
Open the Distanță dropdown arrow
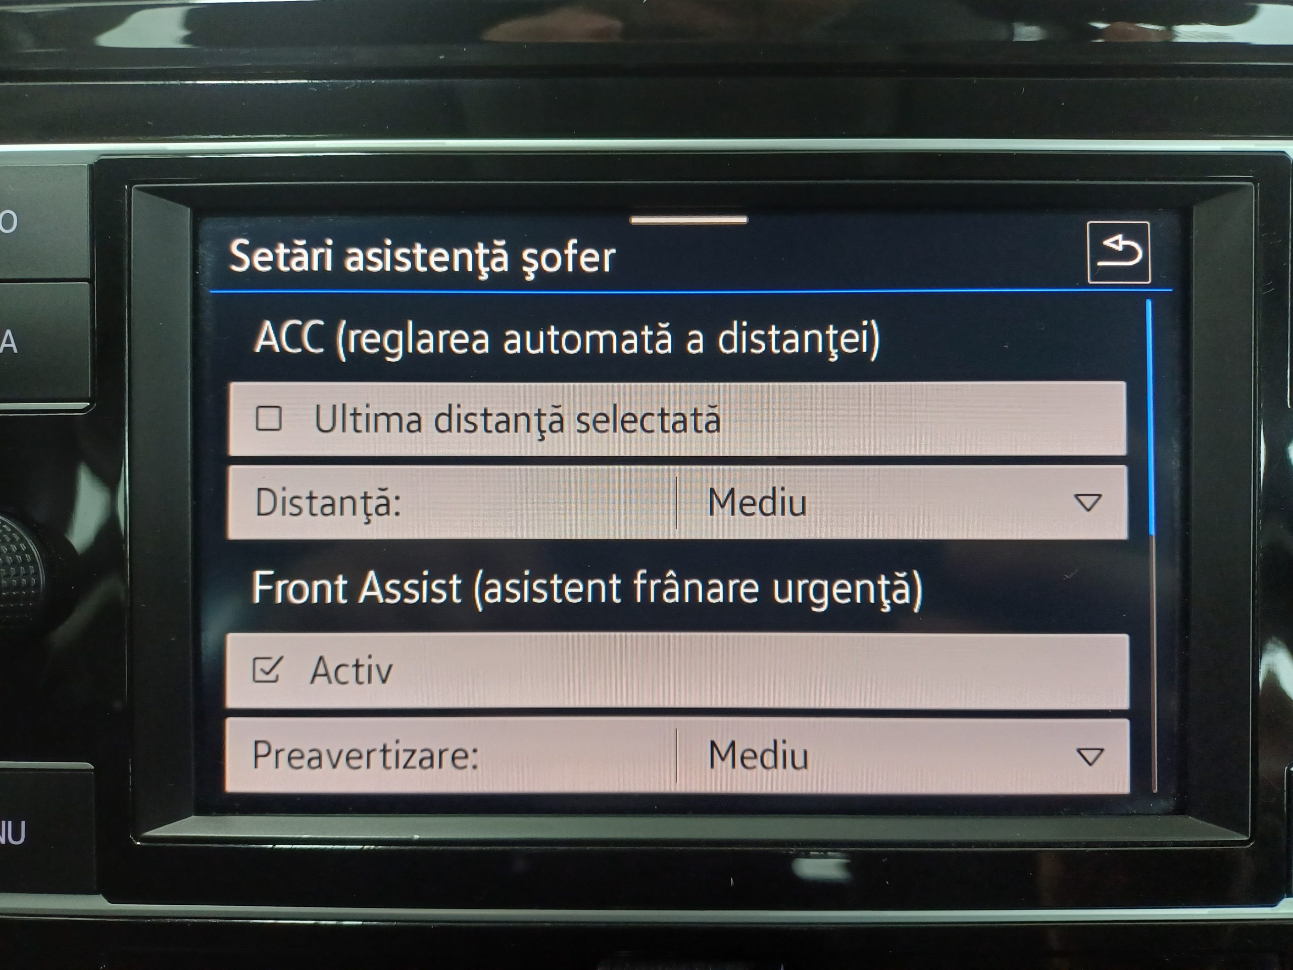[x=1088, y=502]
